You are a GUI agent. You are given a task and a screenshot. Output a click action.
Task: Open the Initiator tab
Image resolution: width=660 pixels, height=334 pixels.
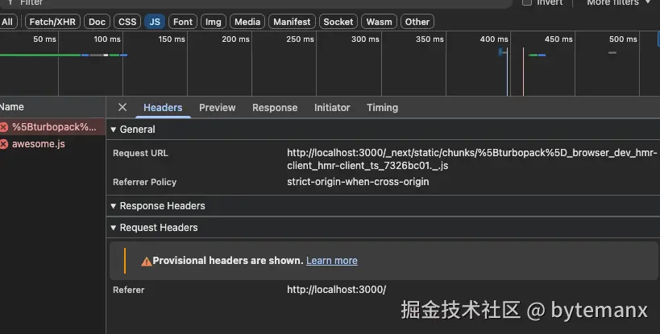coord(332,108)
